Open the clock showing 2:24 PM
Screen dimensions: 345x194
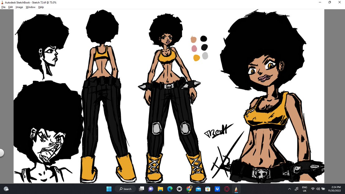click(335, 189)
